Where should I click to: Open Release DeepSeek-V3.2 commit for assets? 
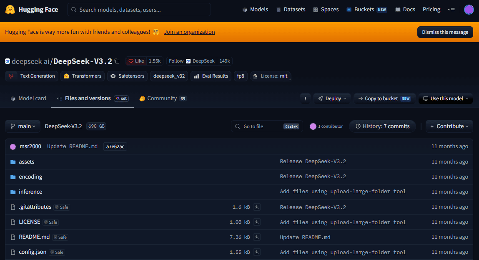[313, 161]
